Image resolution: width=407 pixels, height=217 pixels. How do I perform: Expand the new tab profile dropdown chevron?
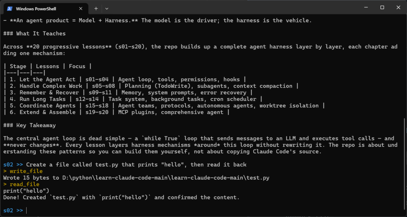pyautogui.click(x=107, y=9)
